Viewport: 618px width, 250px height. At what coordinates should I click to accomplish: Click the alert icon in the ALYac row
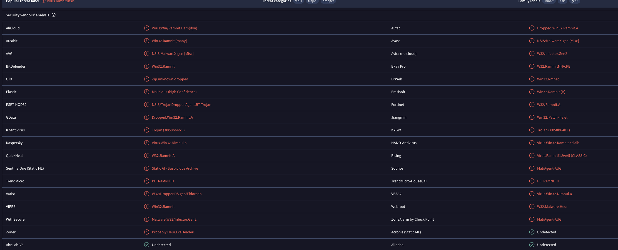point(532,28)
